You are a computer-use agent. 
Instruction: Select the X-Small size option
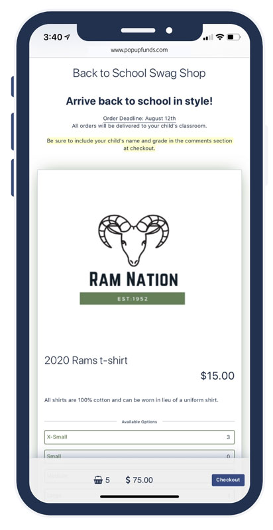[140, 437]
